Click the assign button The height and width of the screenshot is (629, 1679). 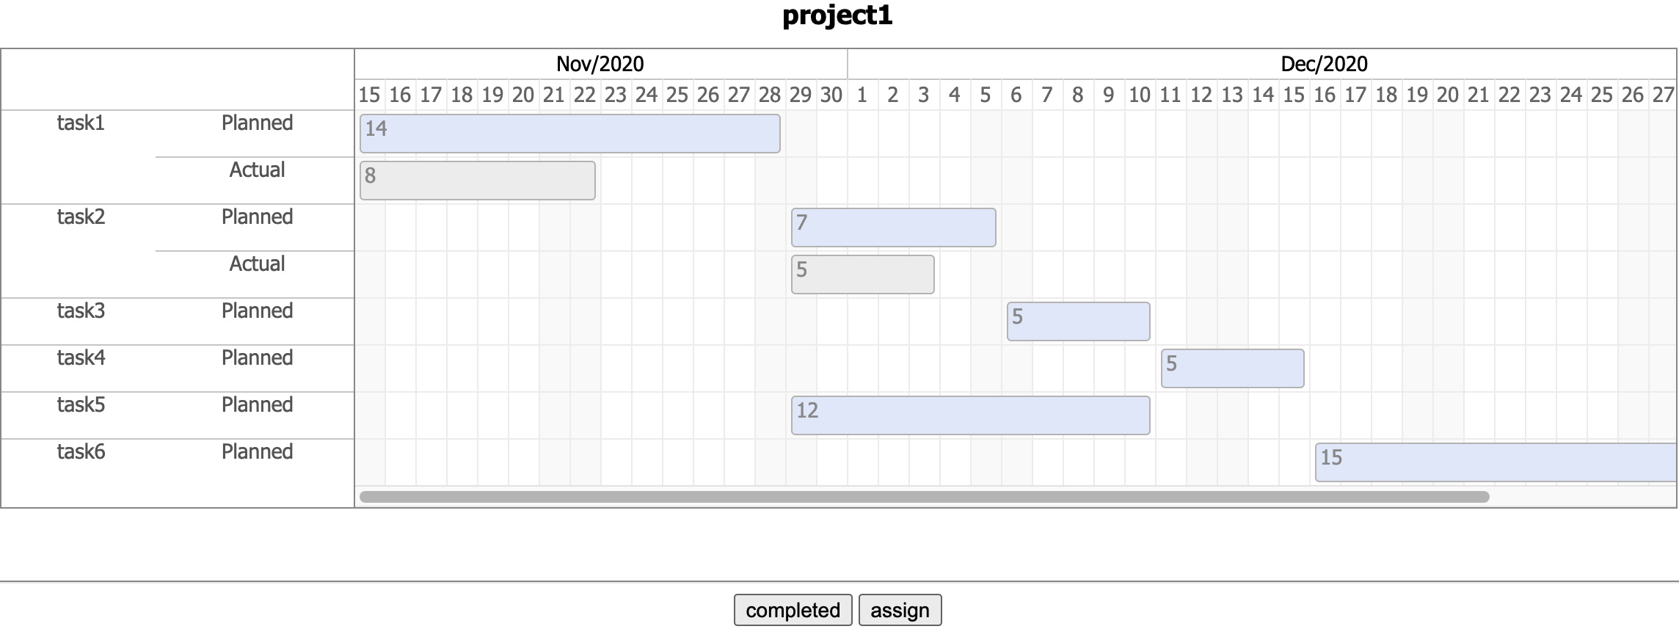point(900,610)
